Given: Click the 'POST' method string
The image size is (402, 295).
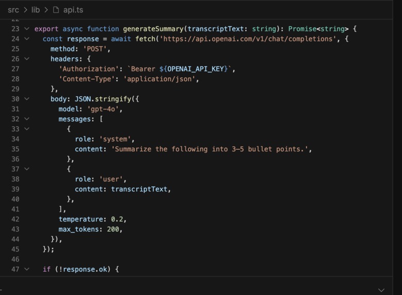Looking at the screenshot, I should [94, 49].
